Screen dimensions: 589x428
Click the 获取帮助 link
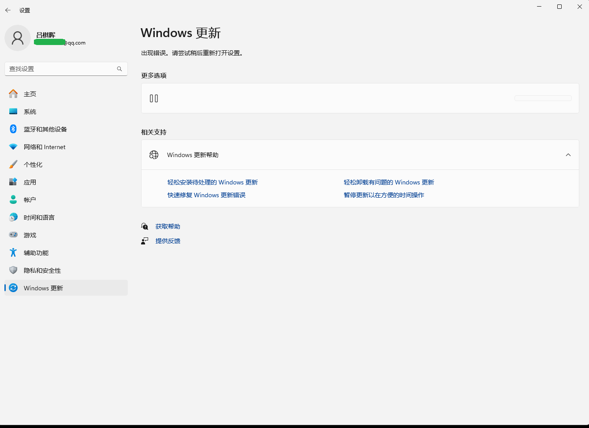tap(168, 226)
